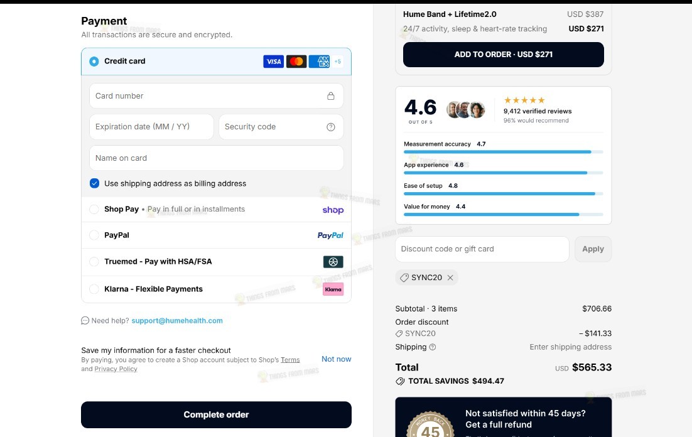Screen dimensions: 692x437
Task: Click the 96% would recommend text
Action: coord(536,121)
